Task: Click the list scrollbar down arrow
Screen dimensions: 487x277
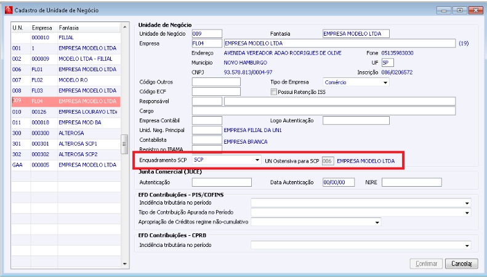Action: click(125, 264)
